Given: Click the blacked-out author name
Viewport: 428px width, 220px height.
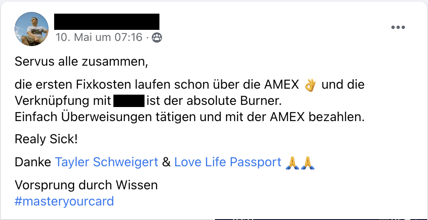Looking at the screenshot, I should coord(107,22).
